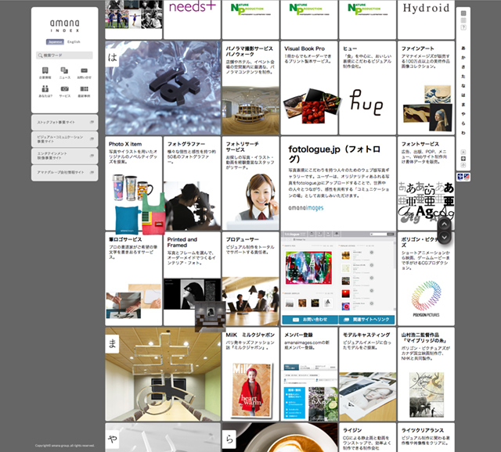Open the Hydroid card
This screenshot has height=452, width=501.
[x=426, y=20]
